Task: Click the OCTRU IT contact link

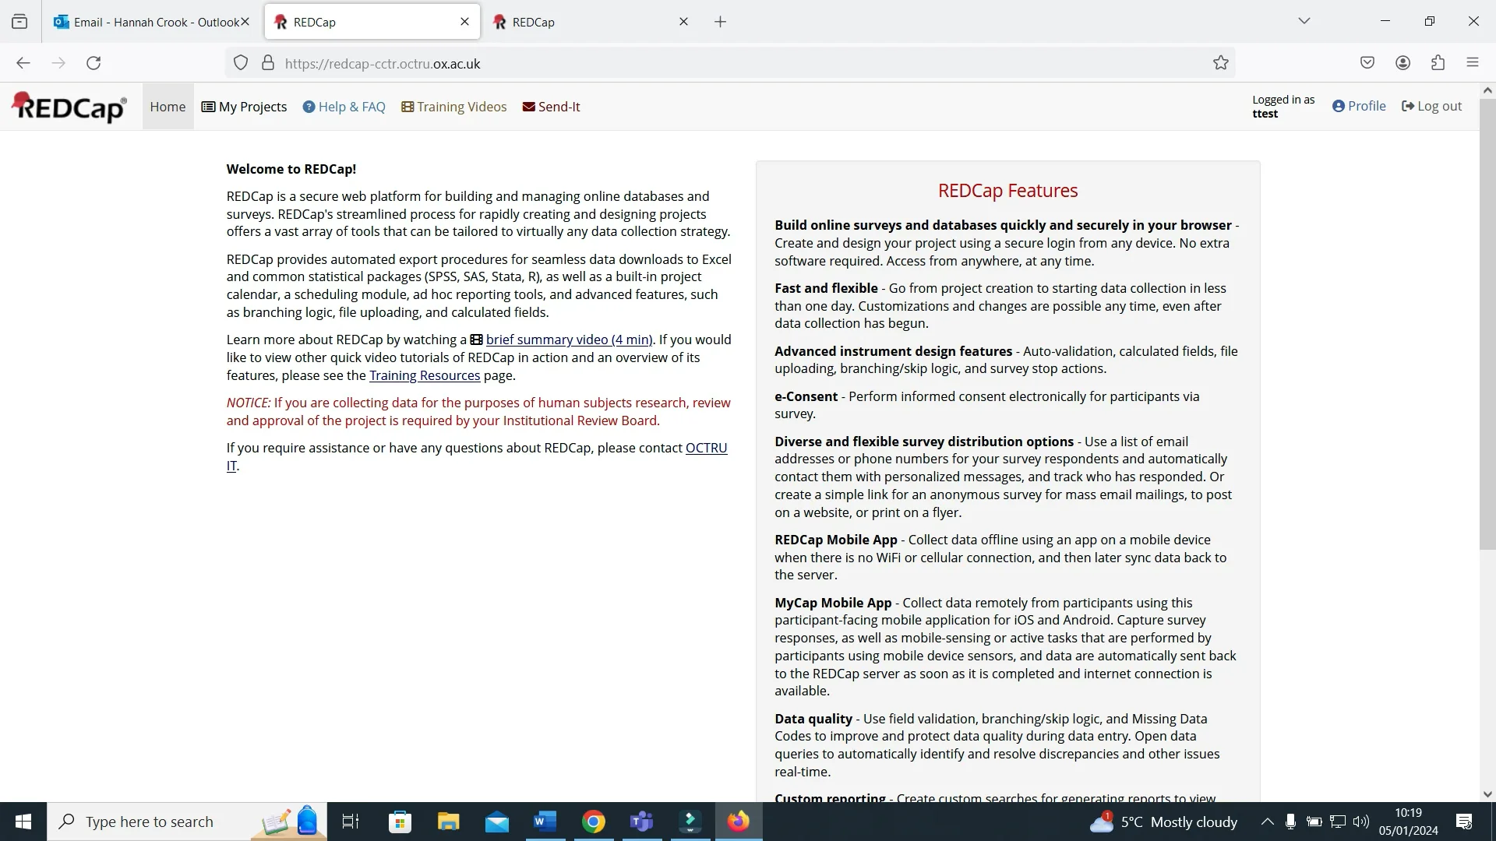Action: coord(706,448)
